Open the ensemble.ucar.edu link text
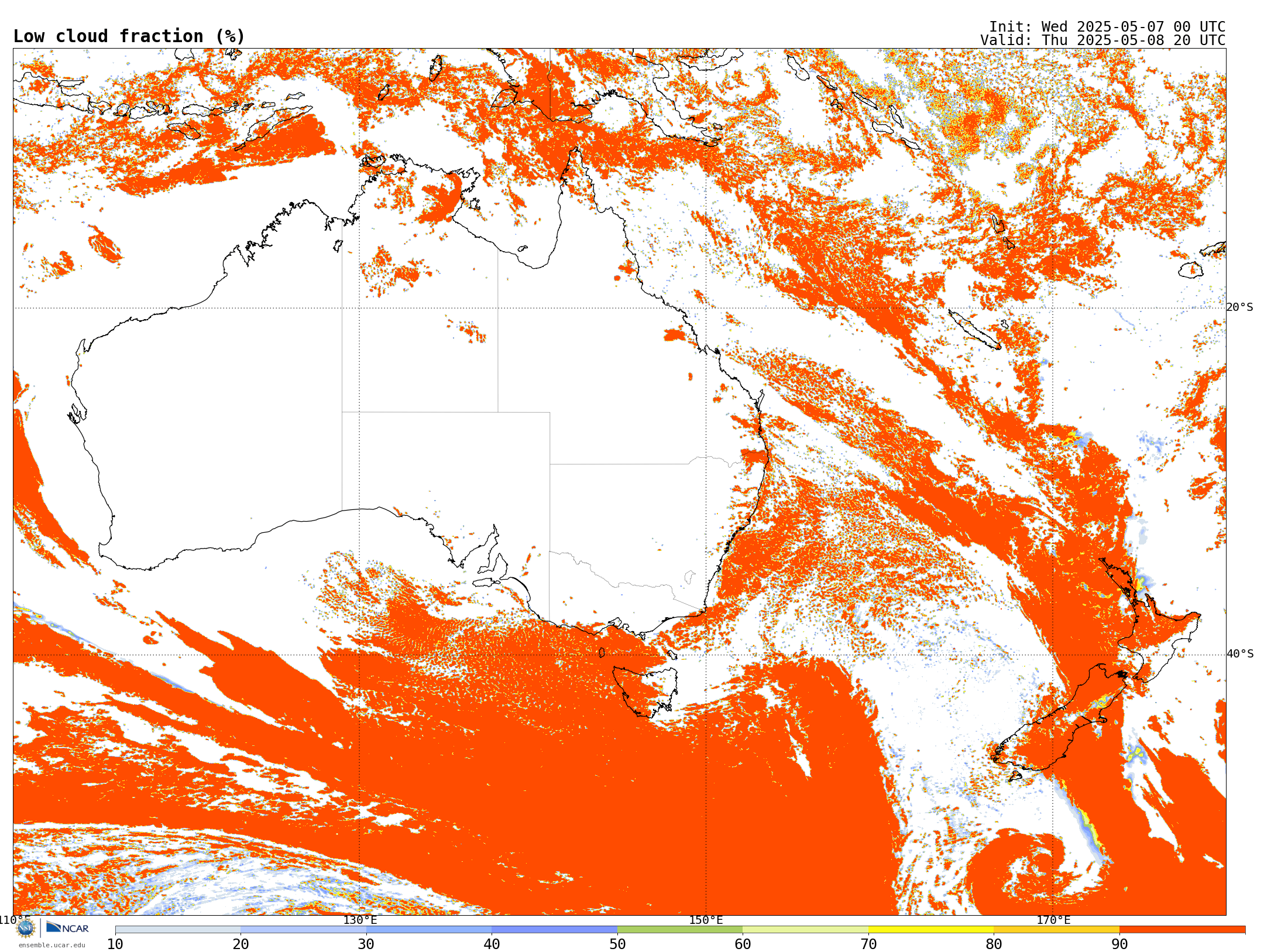 51,945
